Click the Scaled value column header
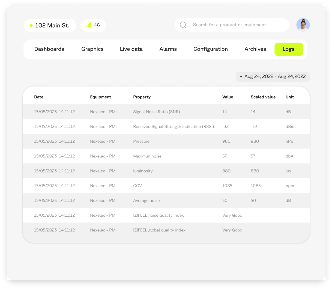Image resolution: width=332 pixels, height=289 pixels. click(263, 97)
